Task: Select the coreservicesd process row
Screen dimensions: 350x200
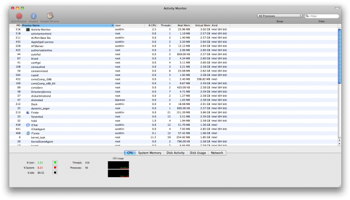Action: pos(173,71)
